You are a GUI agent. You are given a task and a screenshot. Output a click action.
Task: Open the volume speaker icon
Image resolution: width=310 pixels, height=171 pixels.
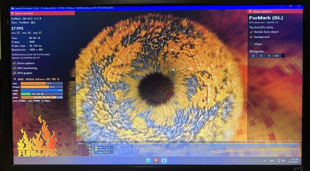tap(283, 161)
